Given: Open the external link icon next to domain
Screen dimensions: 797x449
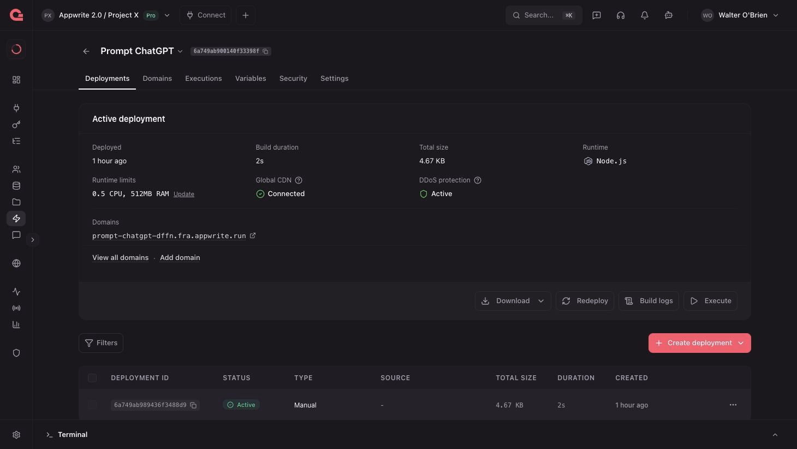Looking at the screenshot, I should tap(253, 235).
